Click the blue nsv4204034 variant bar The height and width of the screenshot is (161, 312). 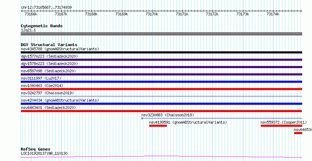161,104
